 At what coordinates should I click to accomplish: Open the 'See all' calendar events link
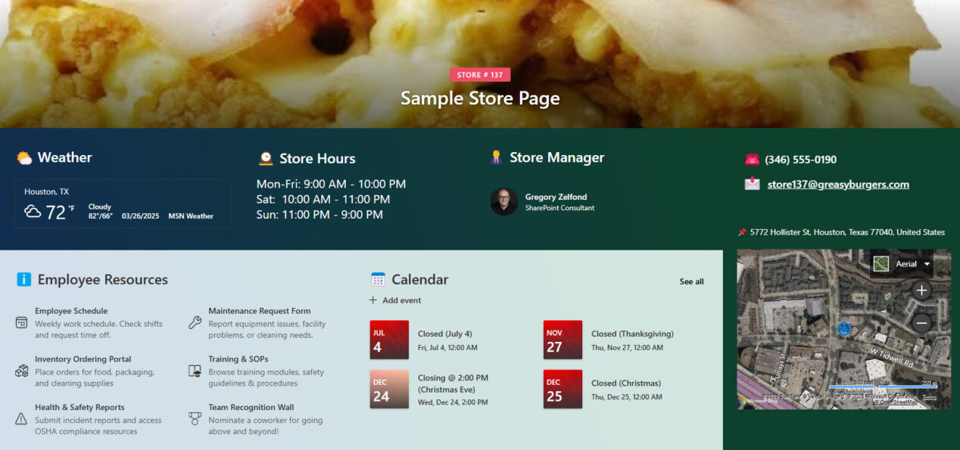click(690, 281)
